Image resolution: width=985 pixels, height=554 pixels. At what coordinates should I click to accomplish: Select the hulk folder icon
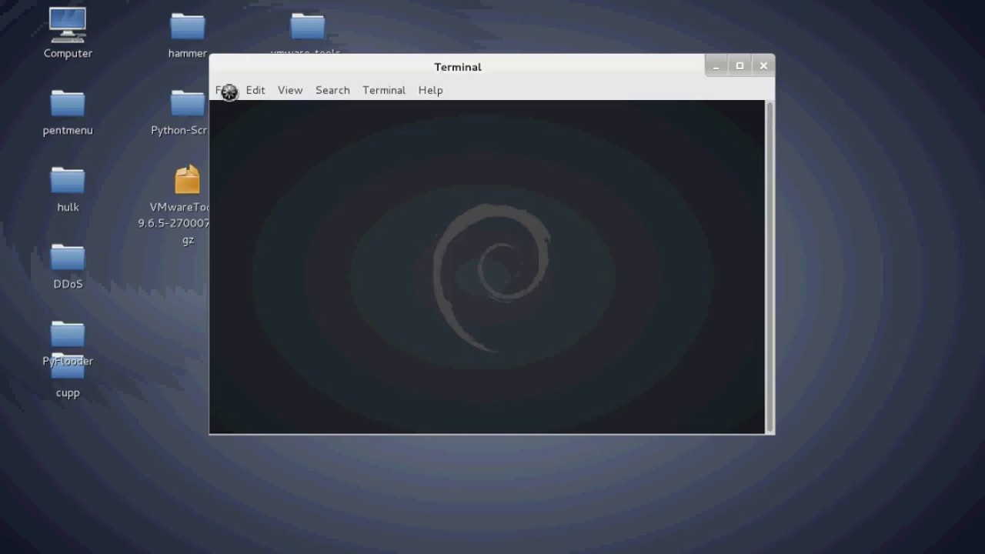68,181
